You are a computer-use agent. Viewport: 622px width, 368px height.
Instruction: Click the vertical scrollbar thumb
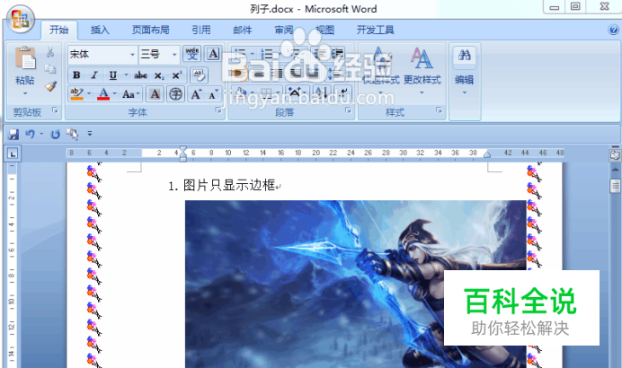(x=615, y=186)
